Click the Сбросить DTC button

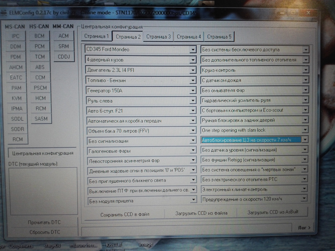click(45, 232)
